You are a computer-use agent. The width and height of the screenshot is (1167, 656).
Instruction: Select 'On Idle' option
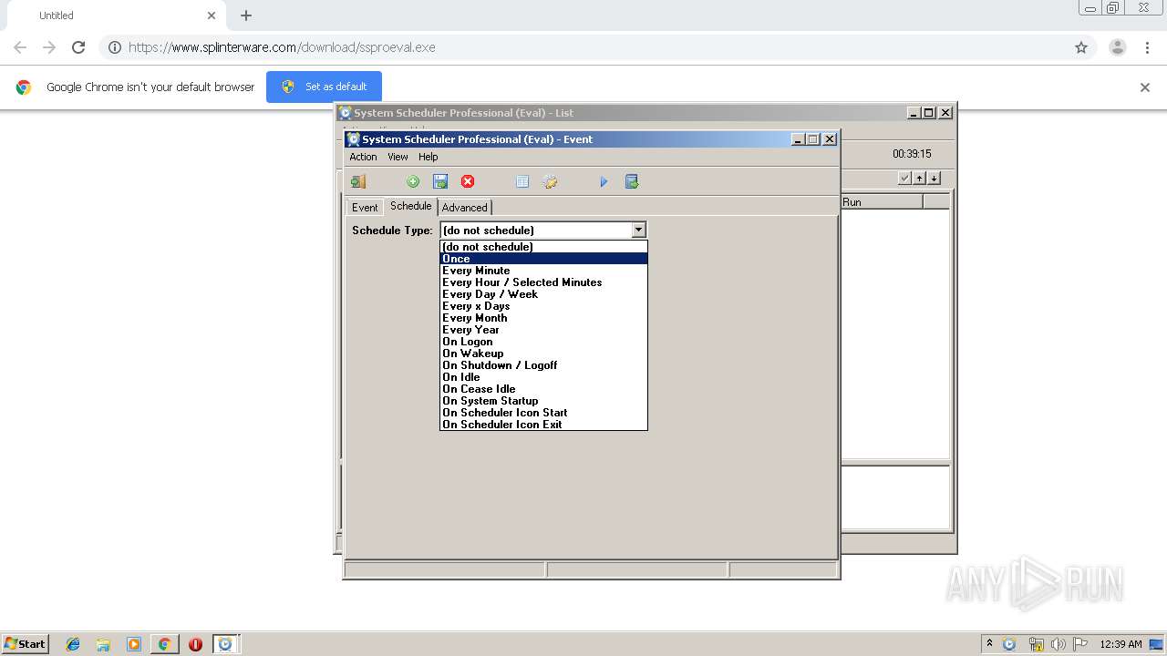(543, 377)
